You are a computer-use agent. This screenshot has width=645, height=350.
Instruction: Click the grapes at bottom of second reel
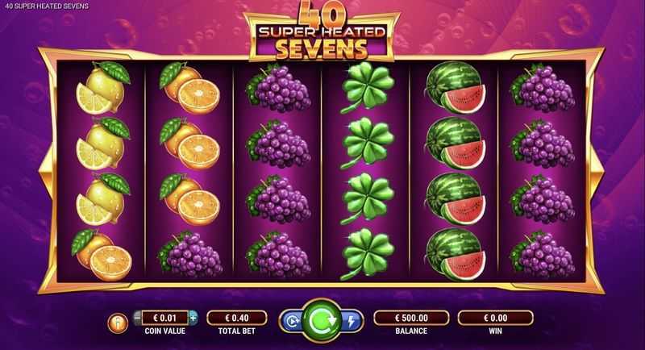pyautogui.click(x=190, y=255)
